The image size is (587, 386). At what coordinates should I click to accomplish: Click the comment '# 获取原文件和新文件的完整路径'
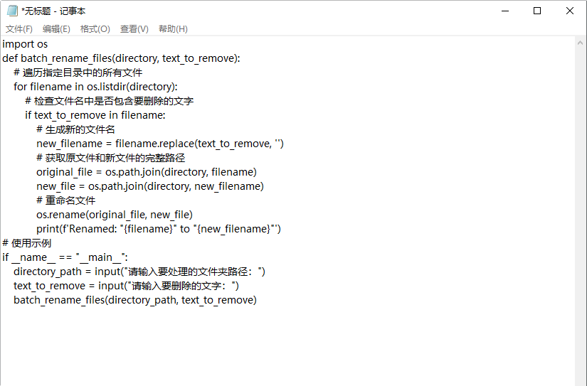tap(110, 158)
